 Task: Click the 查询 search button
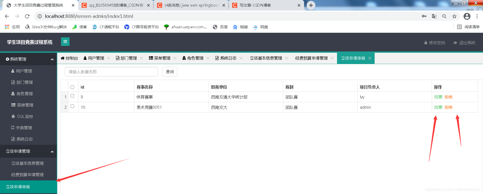point(170,72)
